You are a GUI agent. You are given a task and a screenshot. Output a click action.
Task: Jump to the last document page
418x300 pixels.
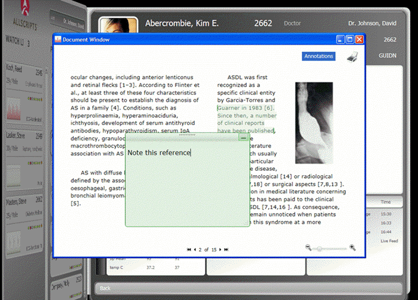pyautogui.click(x=226, y=250)
